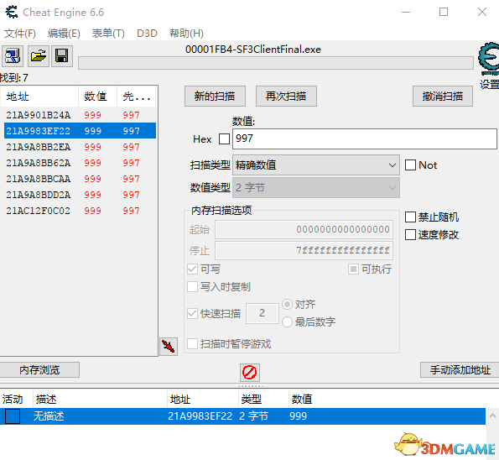
Task: Enable 禁止随机 checkbox
Action: (410, 217)
